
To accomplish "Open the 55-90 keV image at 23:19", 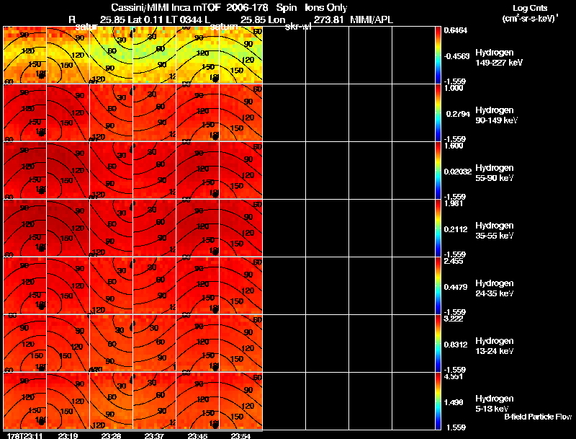I will (x=68, y=170).
